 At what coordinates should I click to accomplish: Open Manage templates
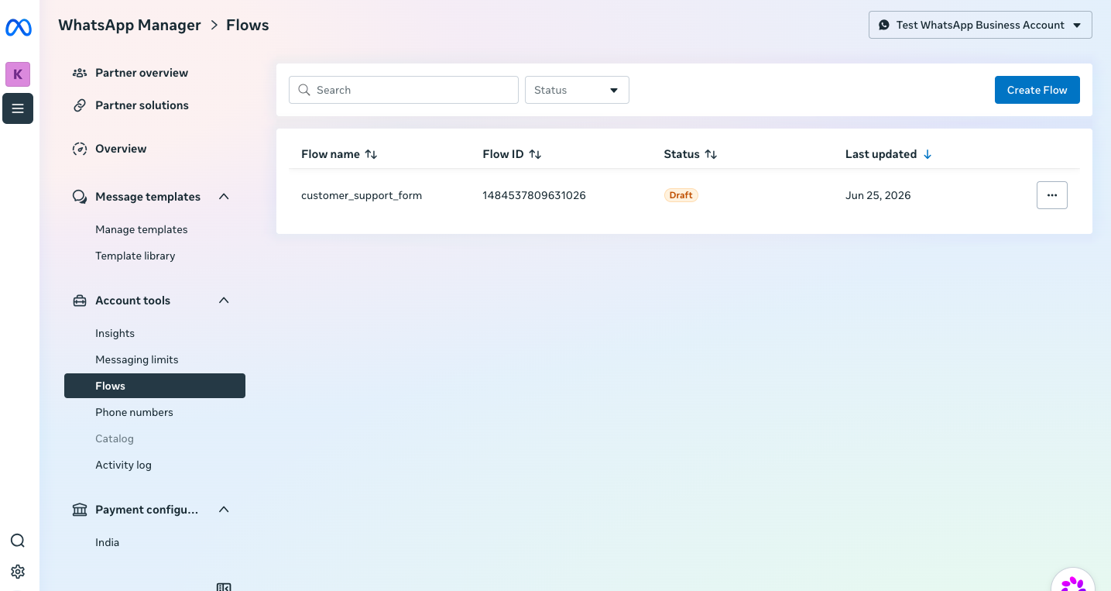pos(142,229)
